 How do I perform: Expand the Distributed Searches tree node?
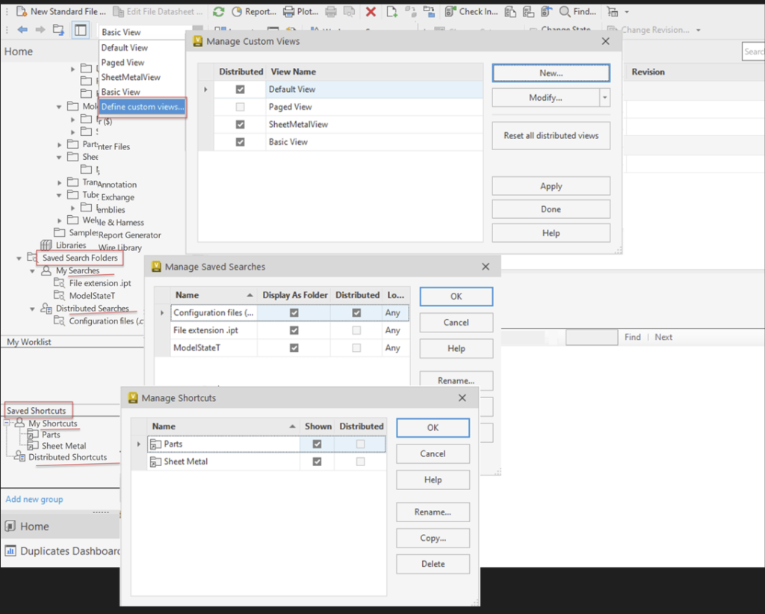(x=32, y=308)
